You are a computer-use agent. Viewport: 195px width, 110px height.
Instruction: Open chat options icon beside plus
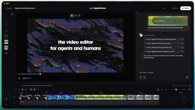pyautogui.click(x=145, y=77)
